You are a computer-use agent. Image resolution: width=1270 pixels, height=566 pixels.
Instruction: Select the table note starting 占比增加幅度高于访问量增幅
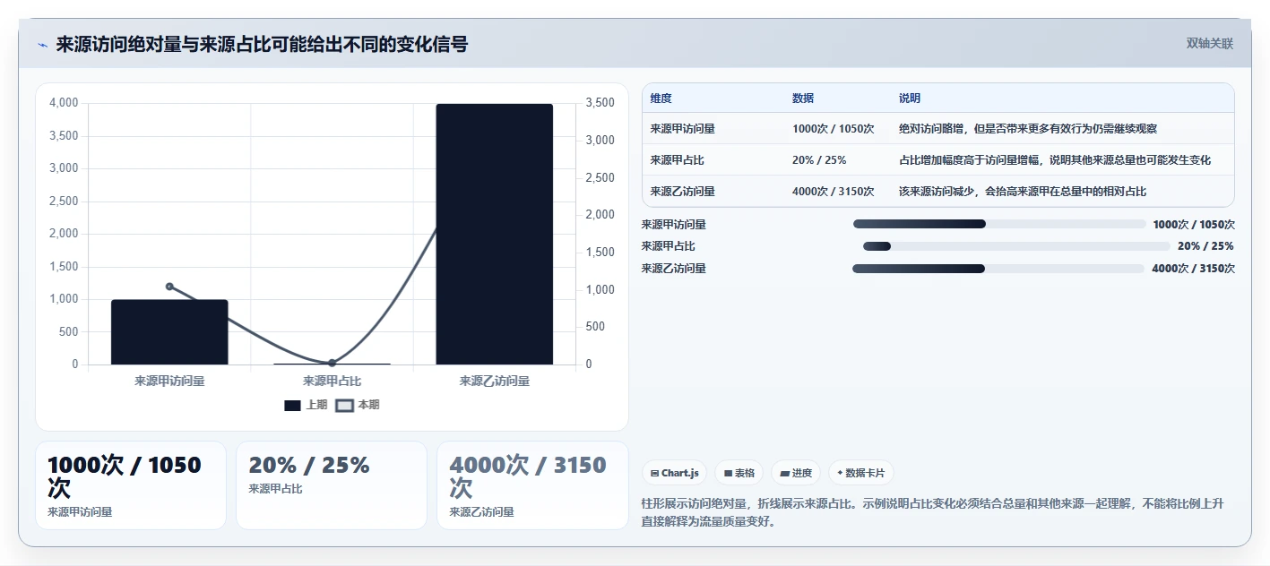tap(1055, 160)
